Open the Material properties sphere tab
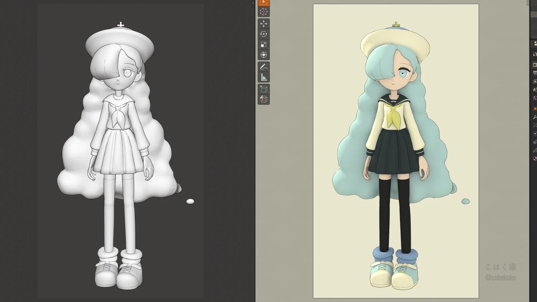537x302 pixels. pos(535,159)
